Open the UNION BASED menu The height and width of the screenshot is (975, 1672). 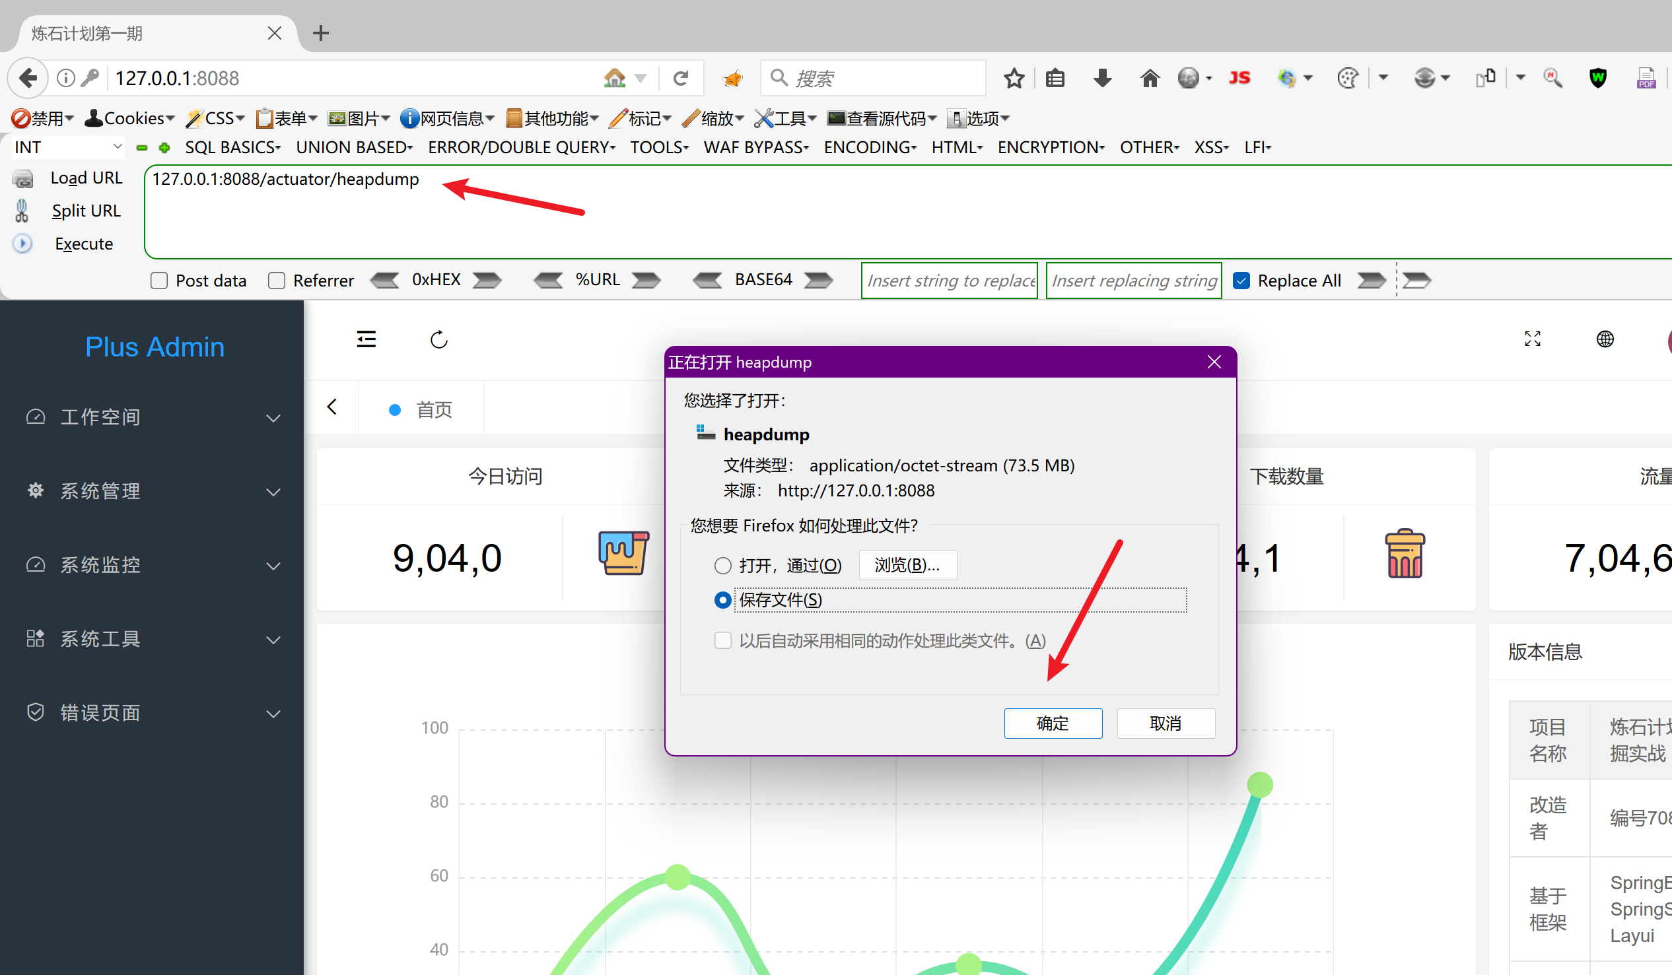(x=354, y=147)
